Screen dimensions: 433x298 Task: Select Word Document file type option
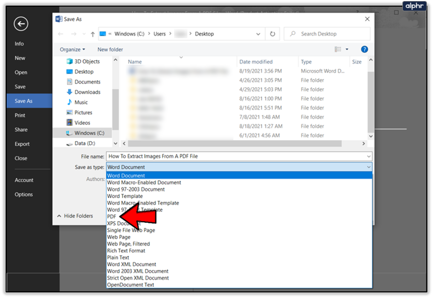239,175
